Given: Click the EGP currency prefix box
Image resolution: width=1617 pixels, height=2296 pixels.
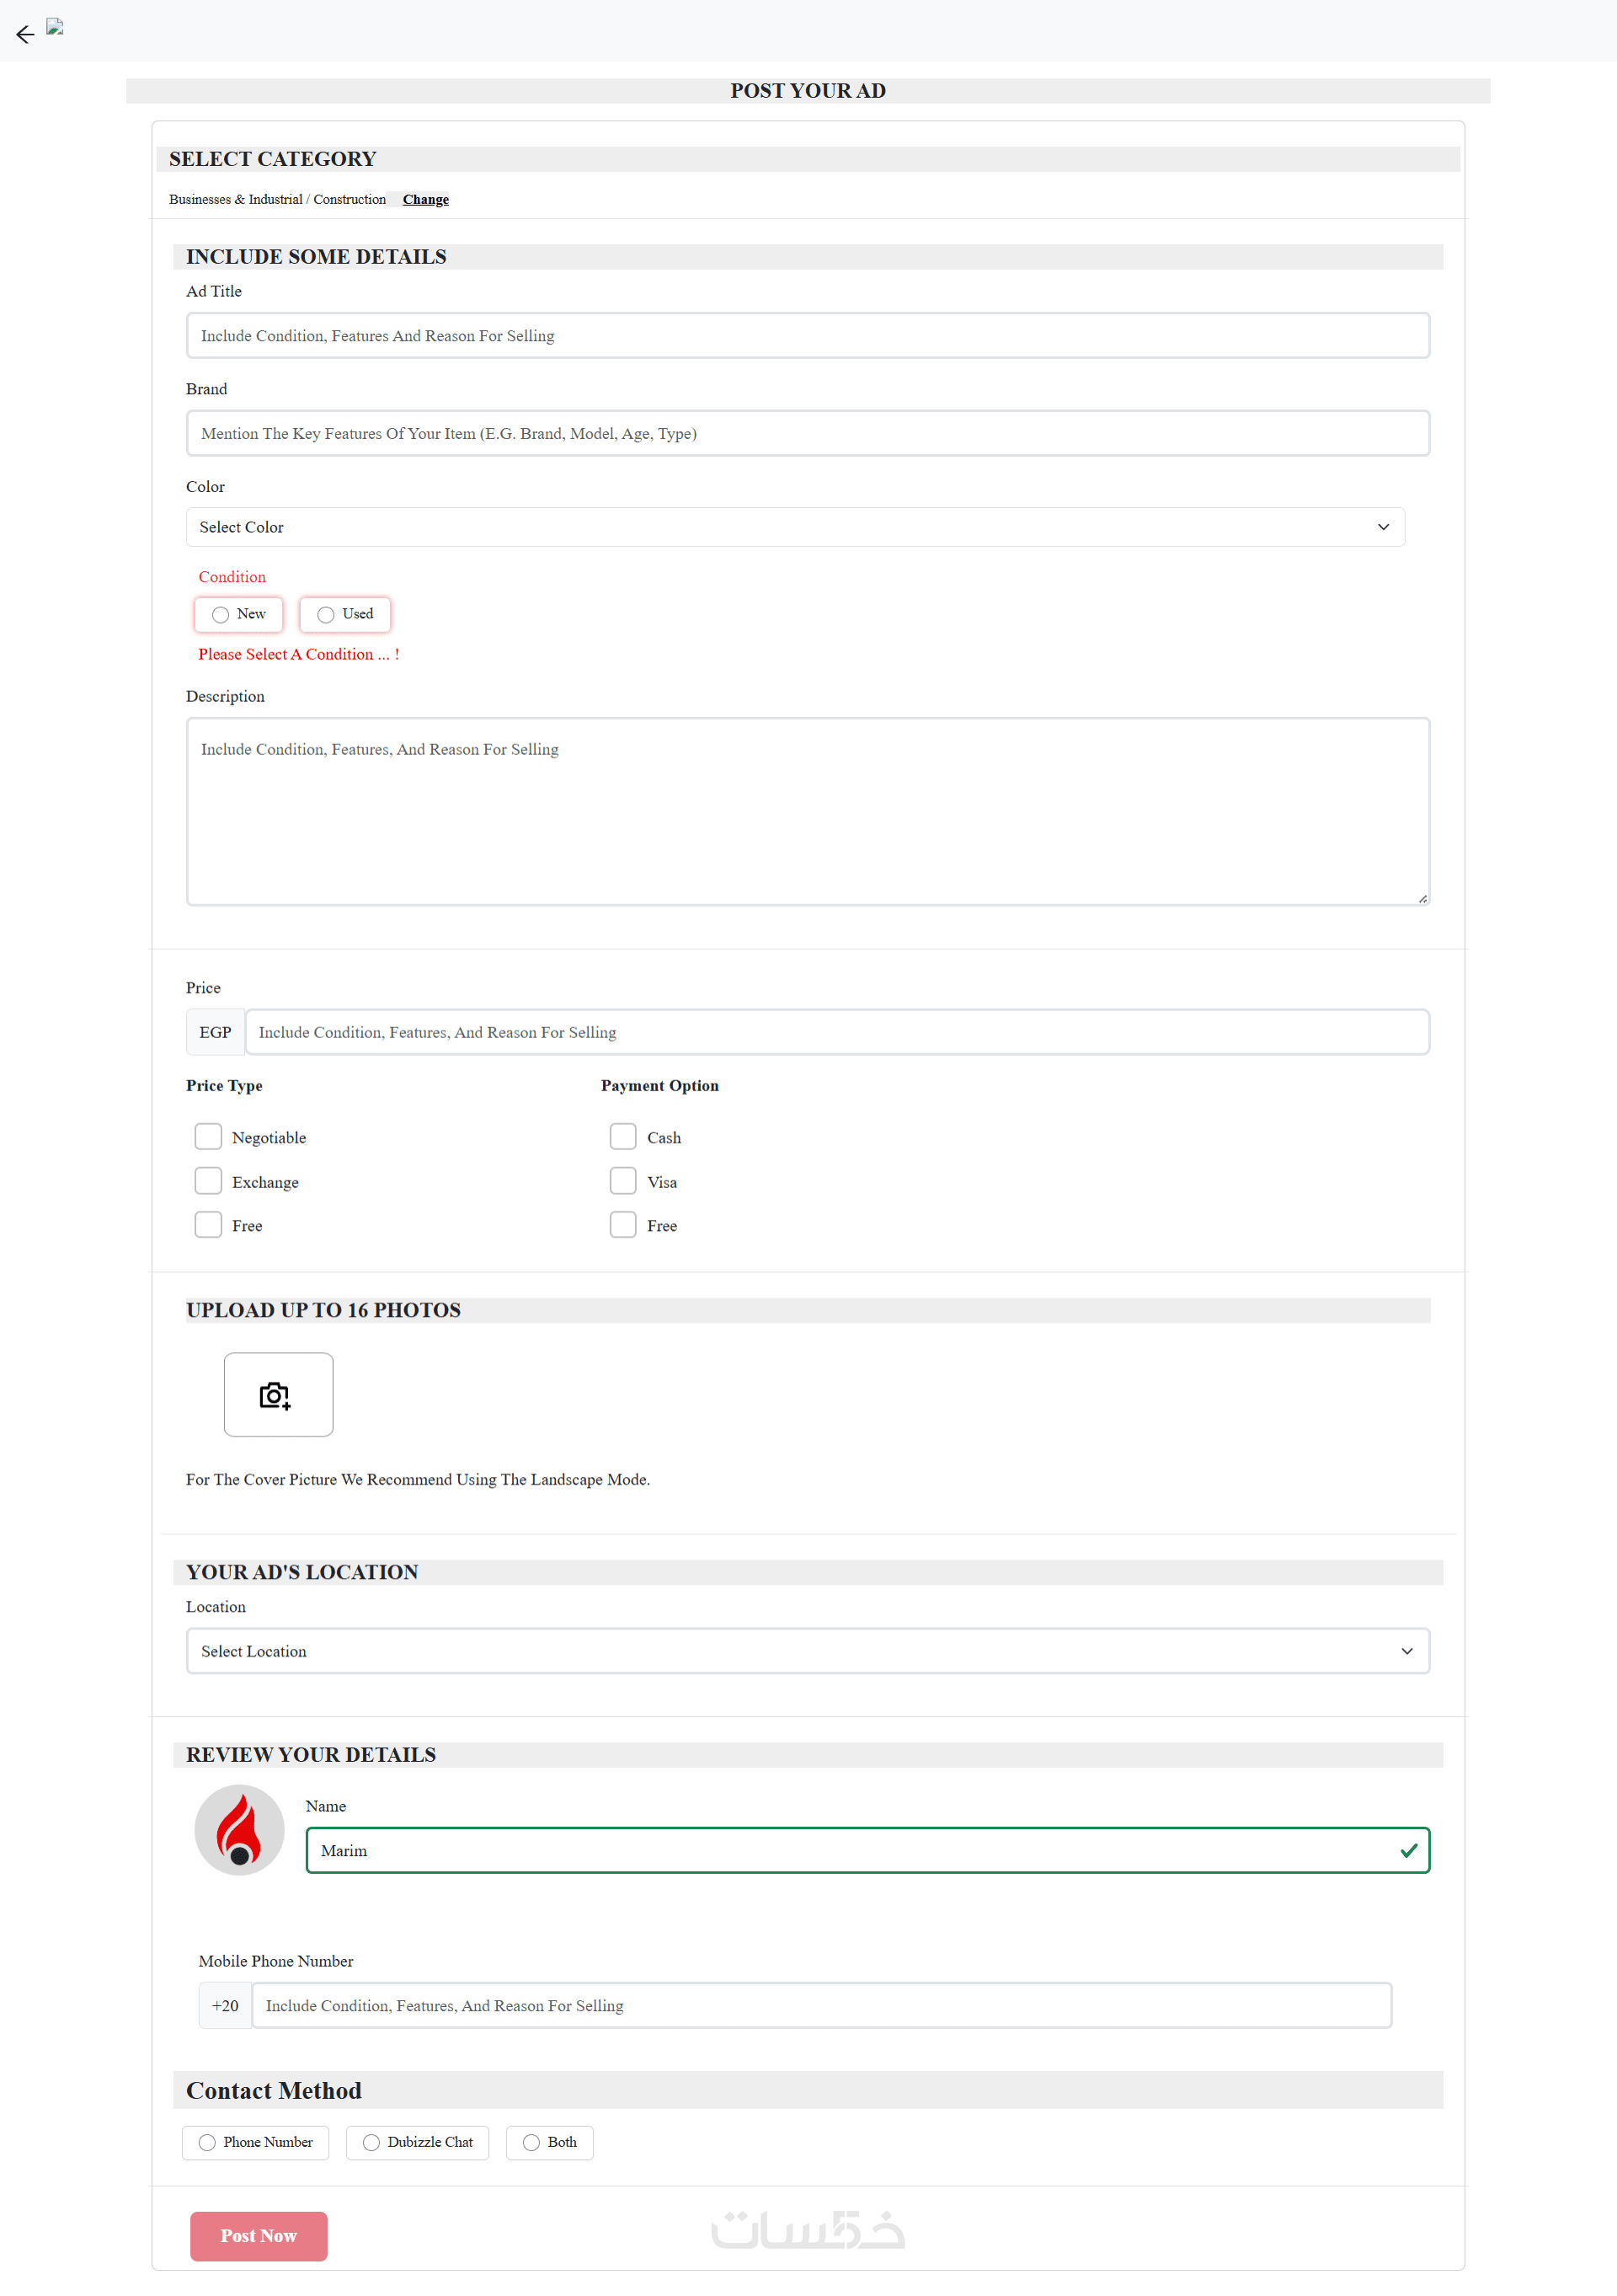Looking at the screenshot, I should coord(215,1032).
